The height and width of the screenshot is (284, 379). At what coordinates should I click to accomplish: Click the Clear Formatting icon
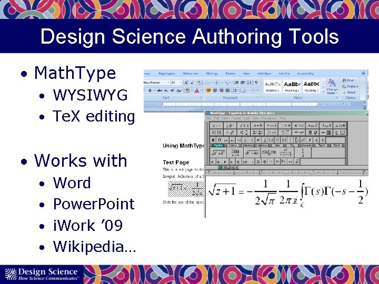(200, 83)
